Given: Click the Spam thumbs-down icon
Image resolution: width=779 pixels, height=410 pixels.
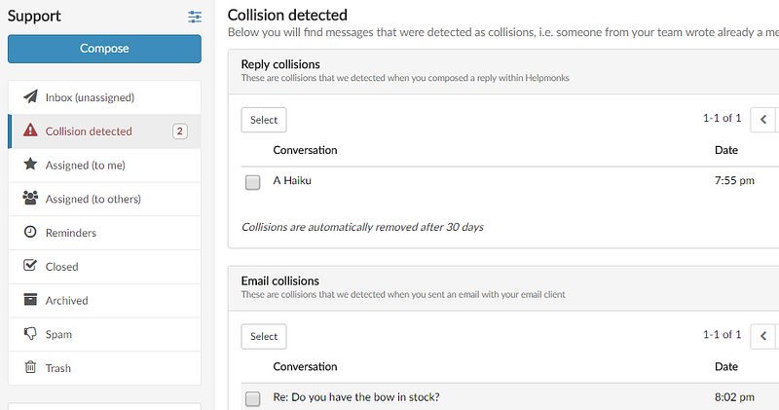Looking at the screenshot, I should point(30,333).
